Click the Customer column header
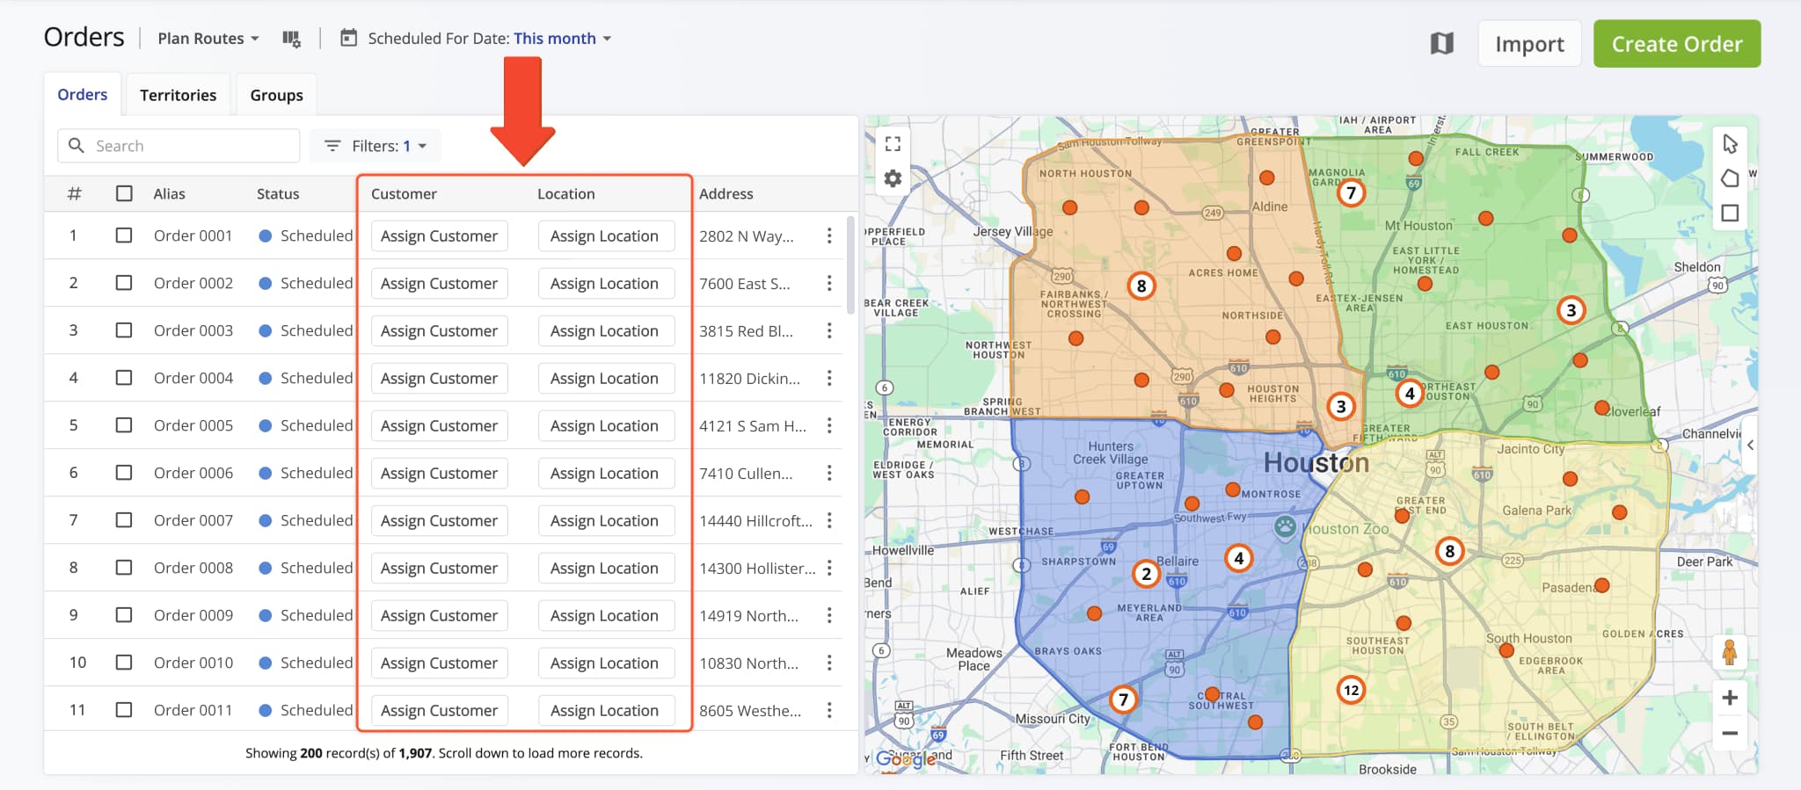This screenshot has width=1801, height=790. coord(404,193)
